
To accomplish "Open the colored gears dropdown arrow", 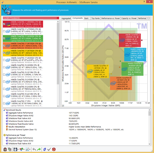I will click(24, 149).
